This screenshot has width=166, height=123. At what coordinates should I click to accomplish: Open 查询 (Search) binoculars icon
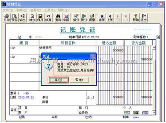click(x=58, y=18)
